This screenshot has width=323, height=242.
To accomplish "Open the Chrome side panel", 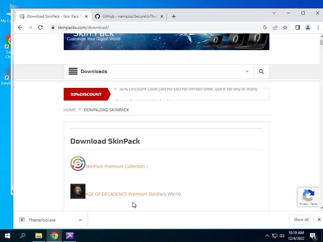I will click(298, 27).
